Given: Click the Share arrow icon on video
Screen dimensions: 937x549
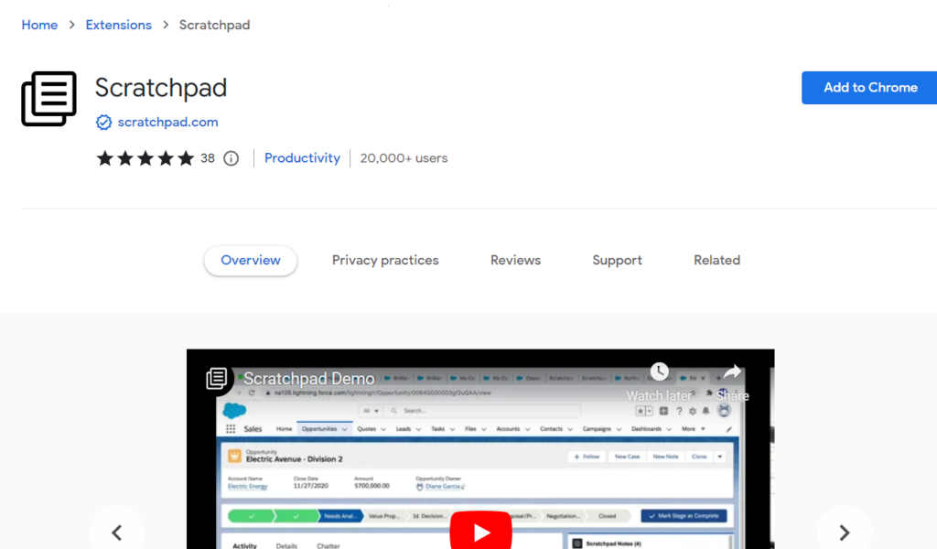Looking at the screenshot, I should (x=732, y=371).
